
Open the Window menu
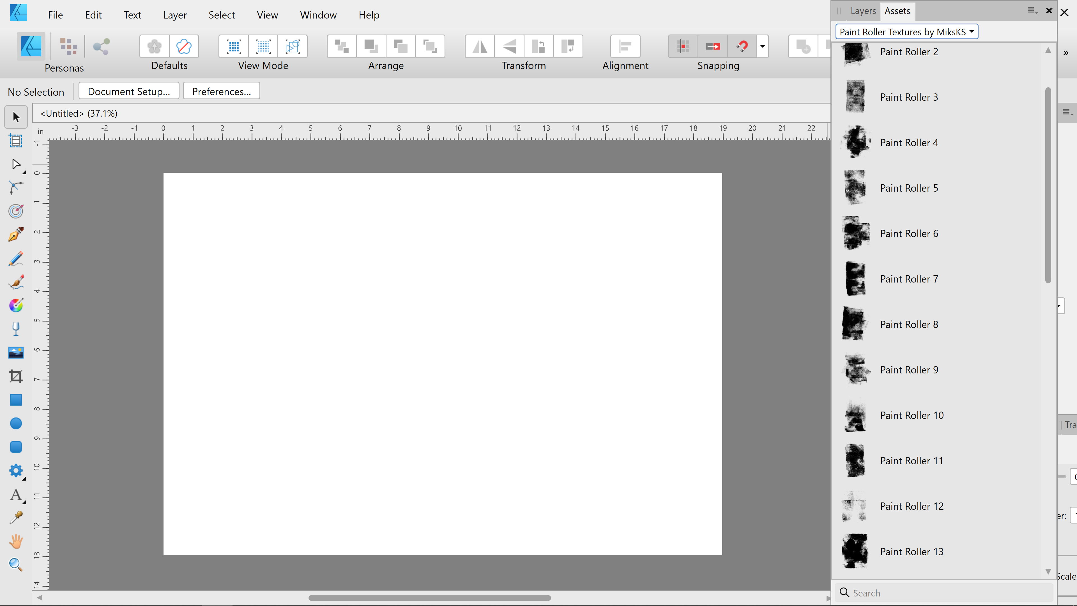click(x=318, y=15)
